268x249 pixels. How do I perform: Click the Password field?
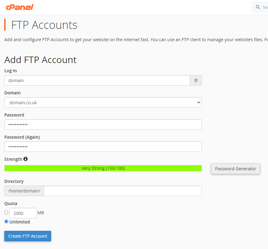[x=103, y=124]
